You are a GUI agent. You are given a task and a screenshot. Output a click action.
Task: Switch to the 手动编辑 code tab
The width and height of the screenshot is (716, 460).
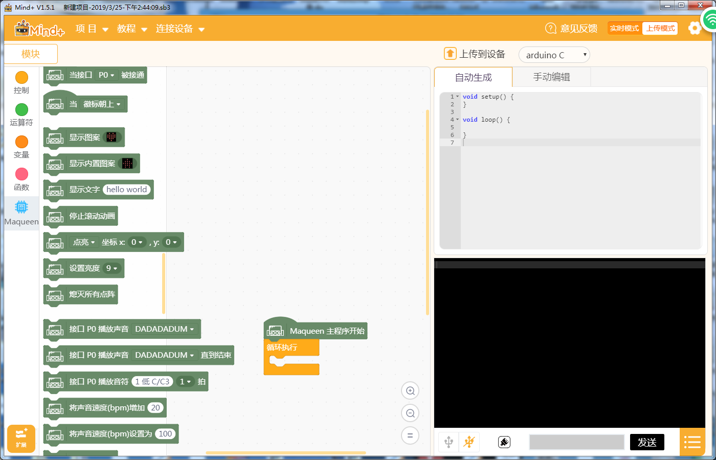551,77
